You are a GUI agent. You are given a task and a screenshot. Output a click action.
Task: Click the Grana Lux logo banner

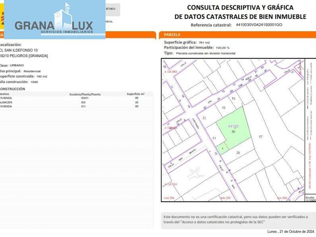tap(55, 19)
